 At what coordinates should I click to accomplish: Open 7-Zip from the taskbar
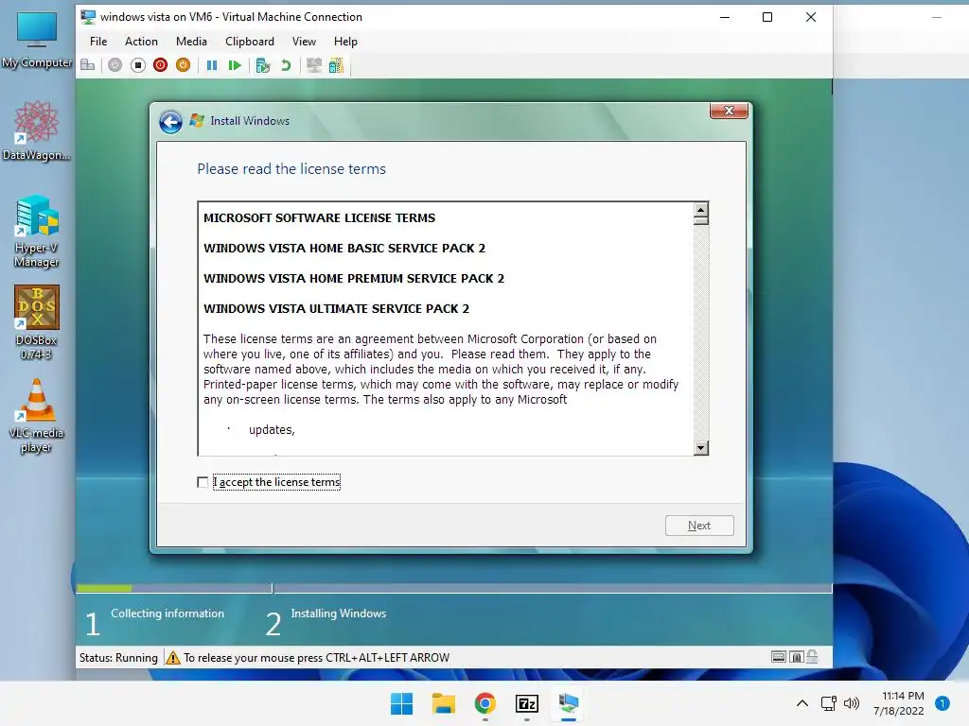tap(526, 703)
